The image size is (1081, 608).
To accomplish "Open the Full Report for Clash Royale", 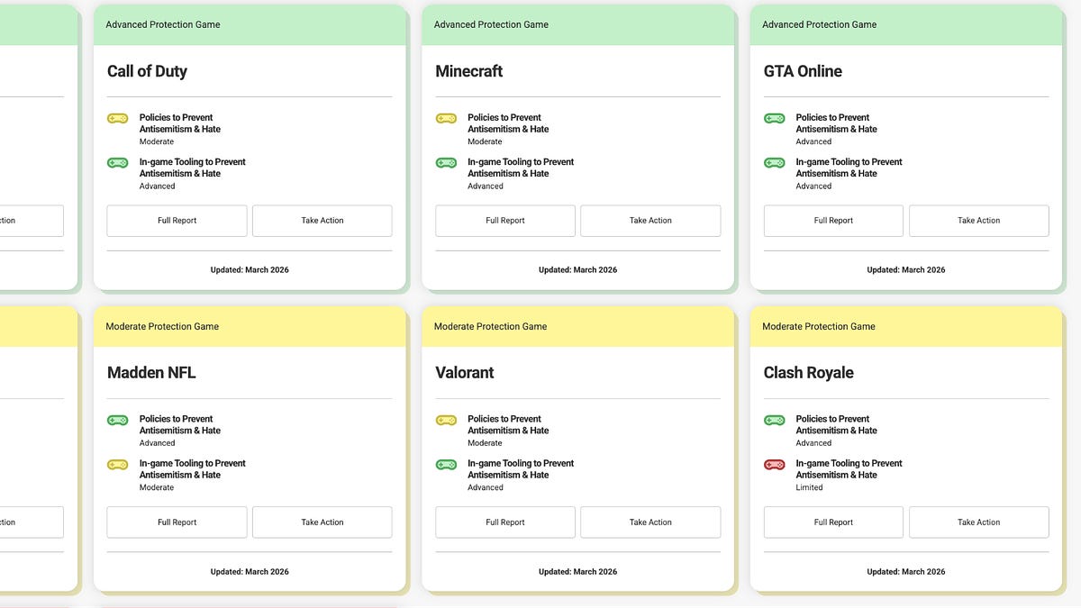I will click(833, 522).
